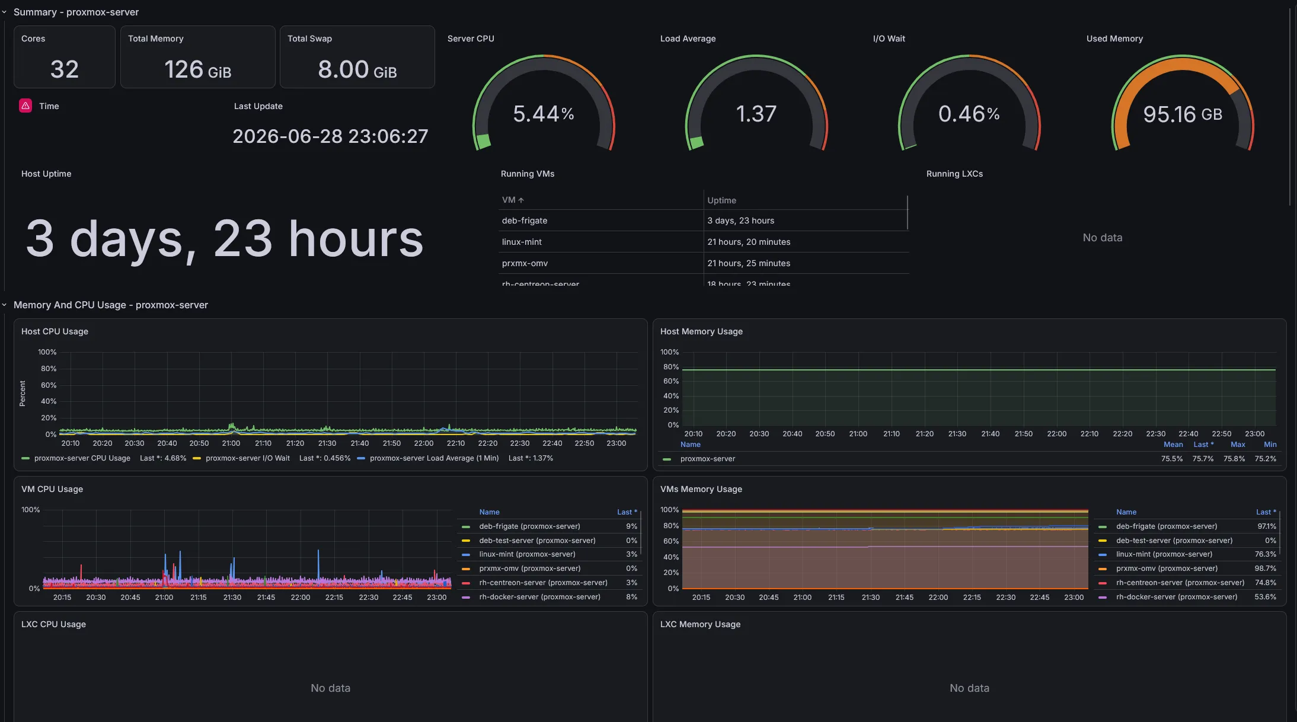Sort VMs Memory Usage legend by Name
The height and width of the screenshot is (722, 1297).
[1126, 512]
